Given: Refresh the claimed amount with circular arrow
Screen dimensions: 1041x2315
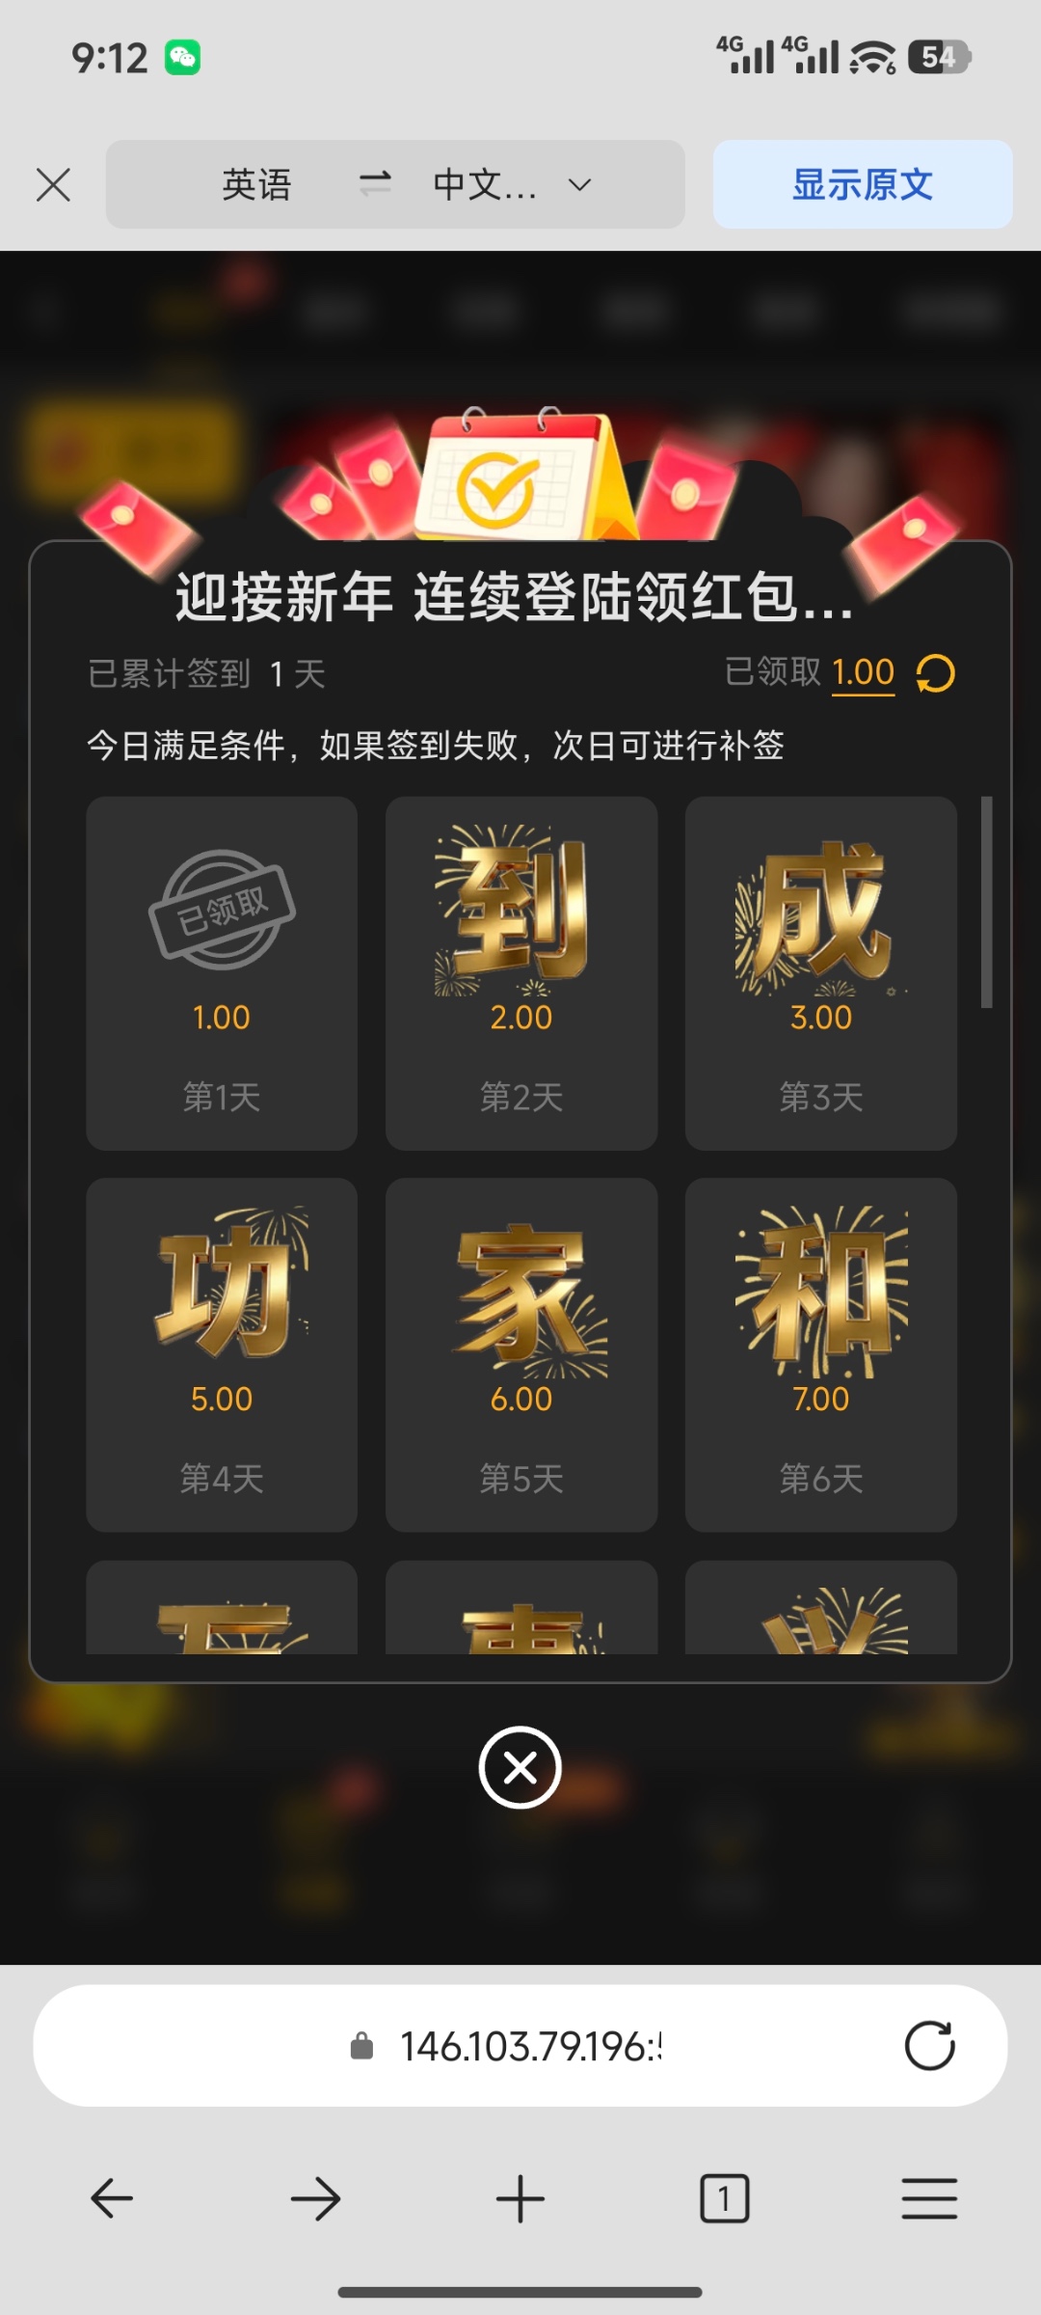Looking at the screenshot, I should (x=935, y=673).
